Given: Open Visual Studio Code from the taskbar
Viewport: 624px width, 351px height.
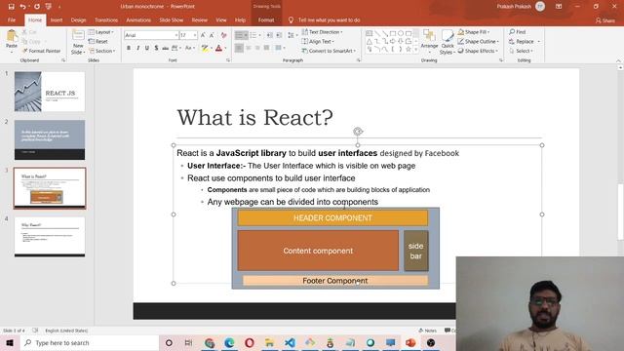Looking at the screenshot, I should [290, 342].
